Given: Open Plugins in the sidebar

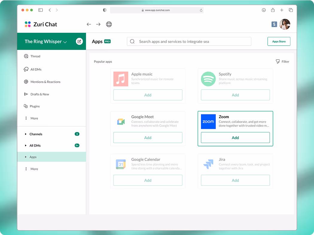Looking at the screenshot, I should (32, 106).
